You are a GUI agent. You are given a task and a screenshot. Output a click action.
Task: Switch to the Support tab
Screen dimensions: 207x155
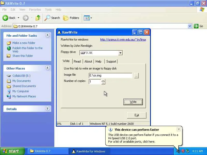(111, 61)
